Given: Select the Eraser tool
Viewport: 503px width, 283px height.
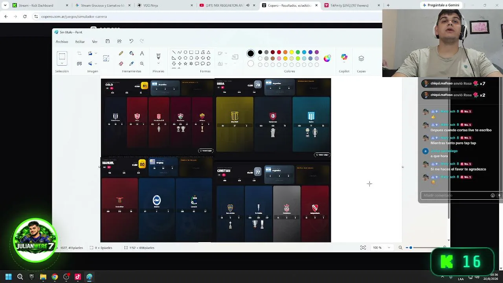Looking at the screenshot, I should [121, 64].
